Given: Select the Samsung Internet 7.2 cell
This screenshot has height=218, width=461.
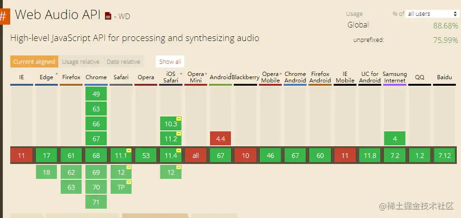Looking at the screenshot, I should 395,156.
